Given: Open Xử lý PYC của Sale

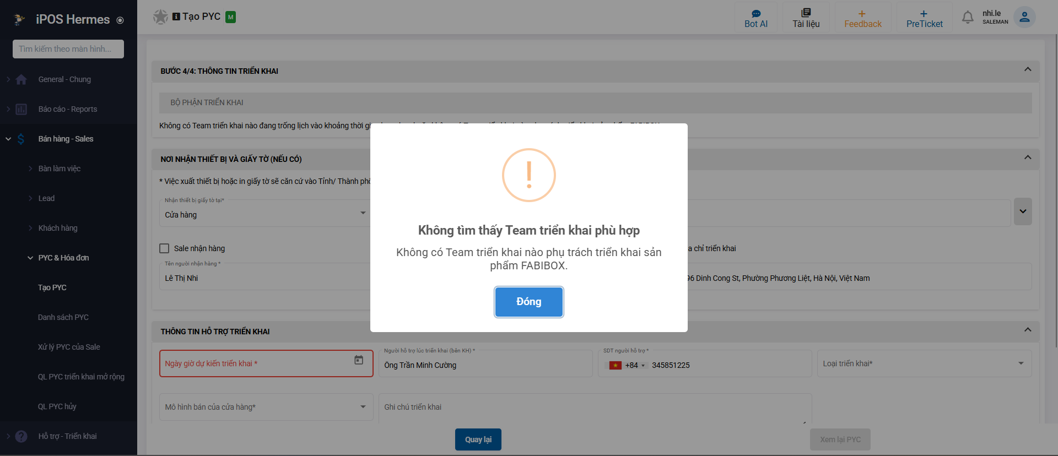Looking at the screenshot, I should click(68, 347).
